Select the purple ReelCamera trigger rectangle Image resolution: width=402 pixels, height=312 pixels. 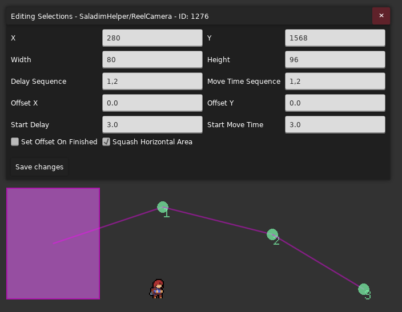(x=53, y=244)
